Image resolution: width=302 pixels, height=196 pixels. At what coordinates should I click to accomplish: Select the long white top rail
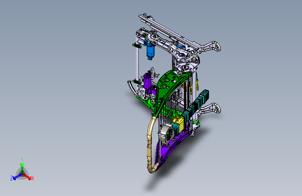(170, 33)
